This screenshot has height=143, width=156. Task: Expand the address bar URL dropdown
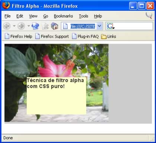tap(99, 26)
